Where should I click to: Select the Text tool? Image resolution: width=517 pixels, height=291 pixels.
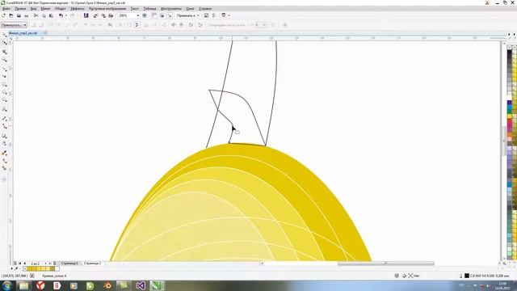(x=4, y=109)
